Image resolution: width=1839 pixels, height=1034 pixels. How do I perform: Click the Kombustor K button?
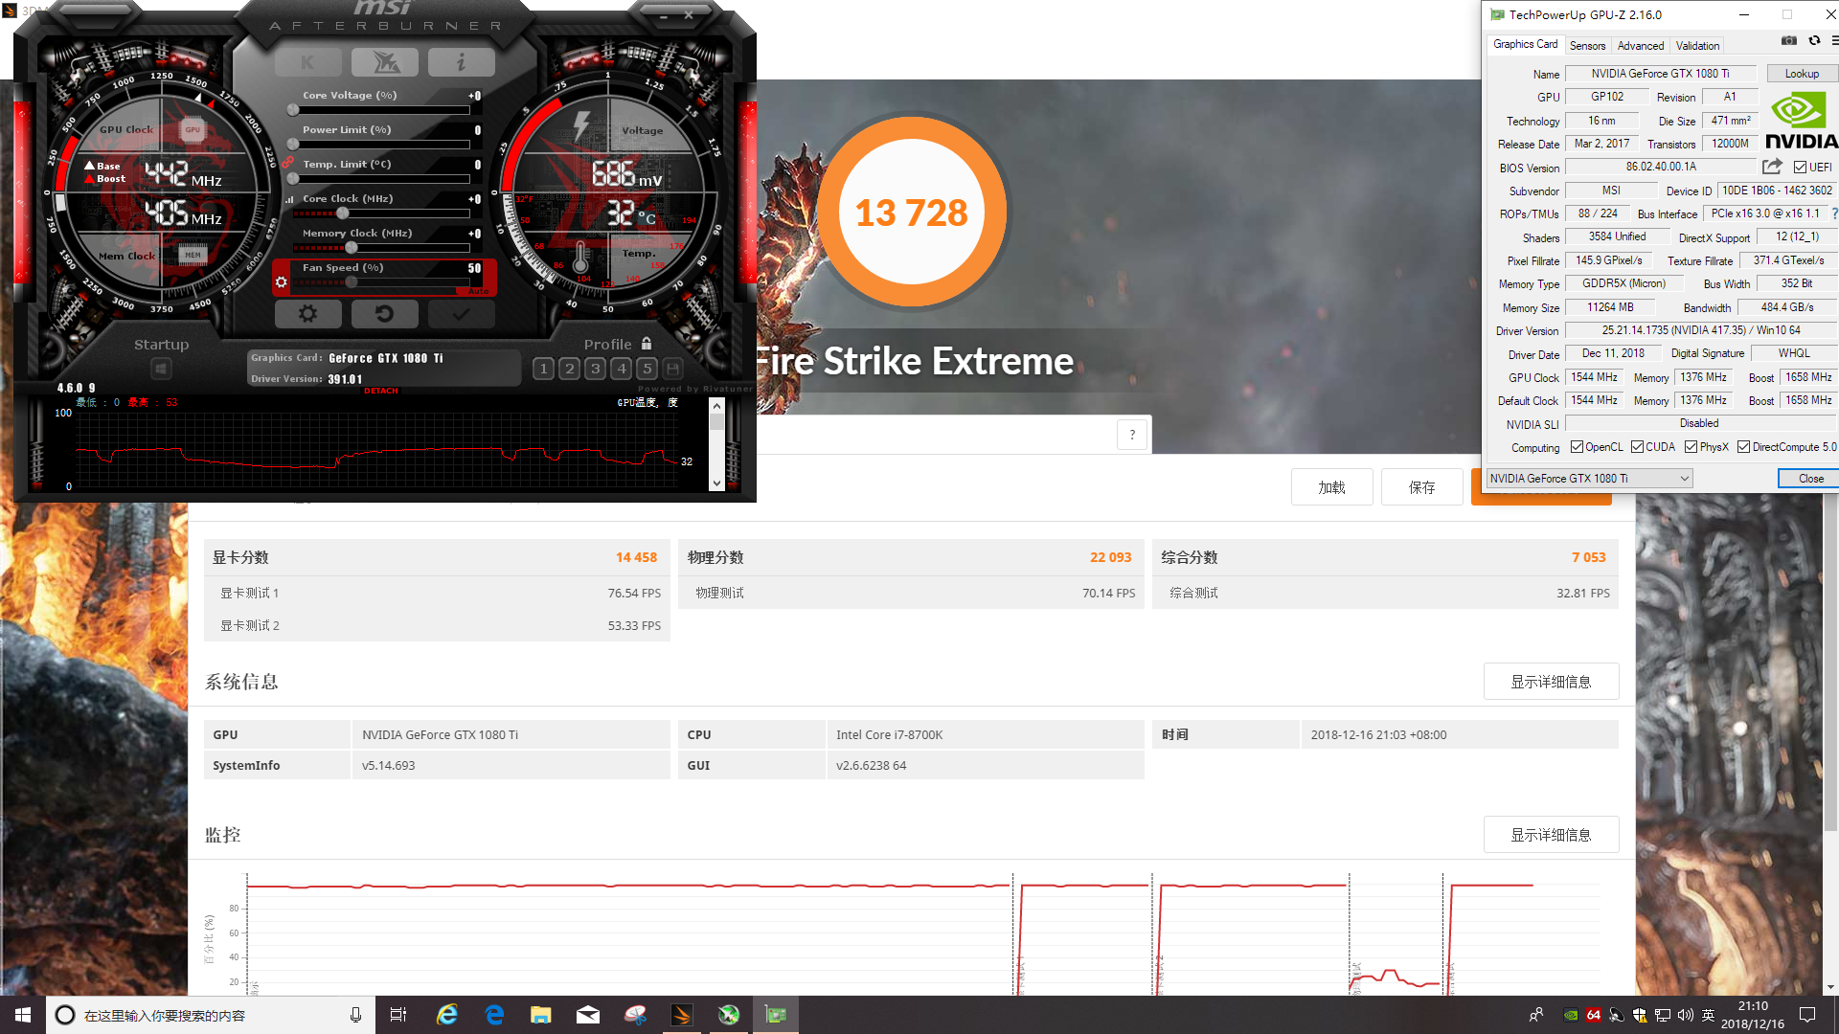(x=307, y=63)
